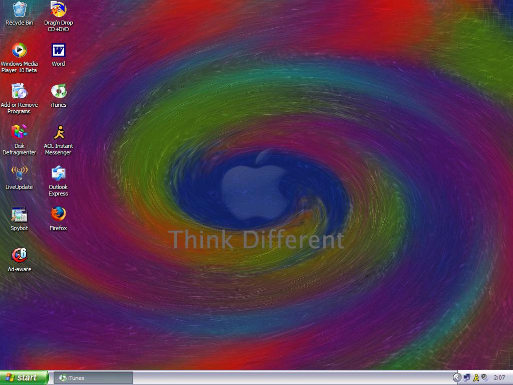Click the network connection tray icon
This screenshot has height=385, width=513.
pyautogui.click(x=467, y=378)
